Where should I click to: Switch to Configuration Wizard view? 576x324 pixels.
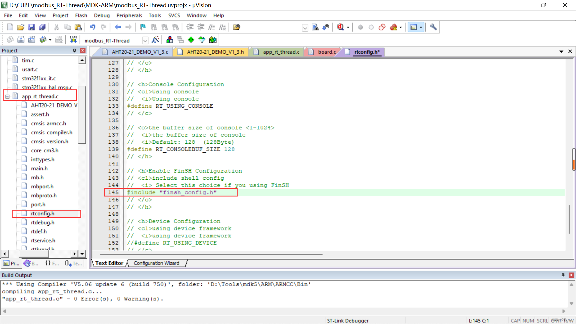(156, 263)
